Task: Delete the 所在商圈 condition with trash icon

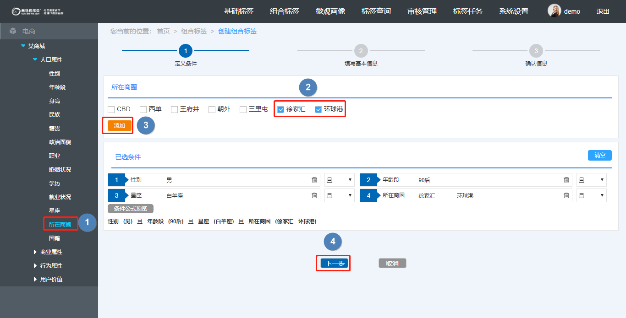Action: point(566,195)
